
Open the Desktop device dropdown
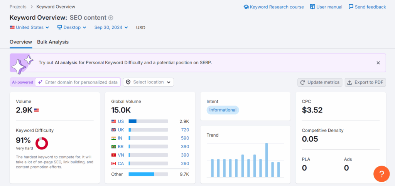(72, 27)
